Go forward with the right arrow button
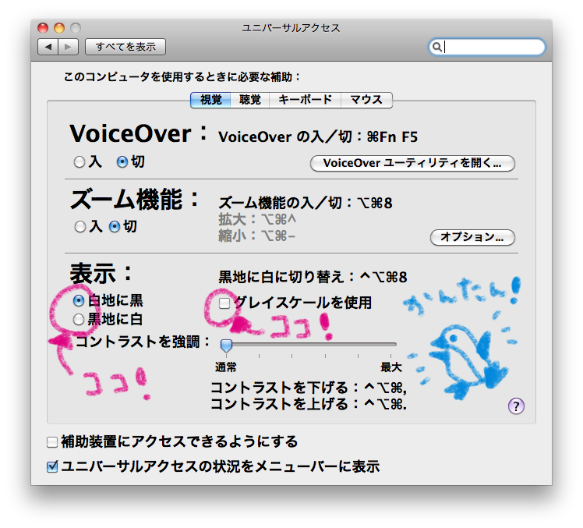 [68, 47]
